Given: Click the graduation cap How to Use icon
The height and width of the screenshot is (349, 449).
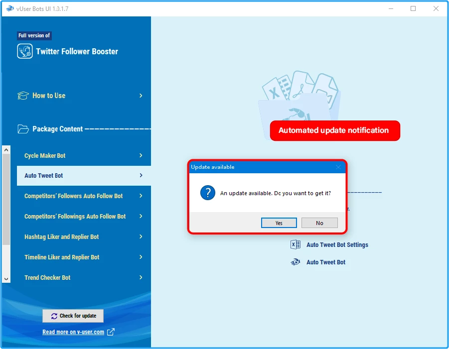Looking at the screenshot, I should [x=23, y=96].
